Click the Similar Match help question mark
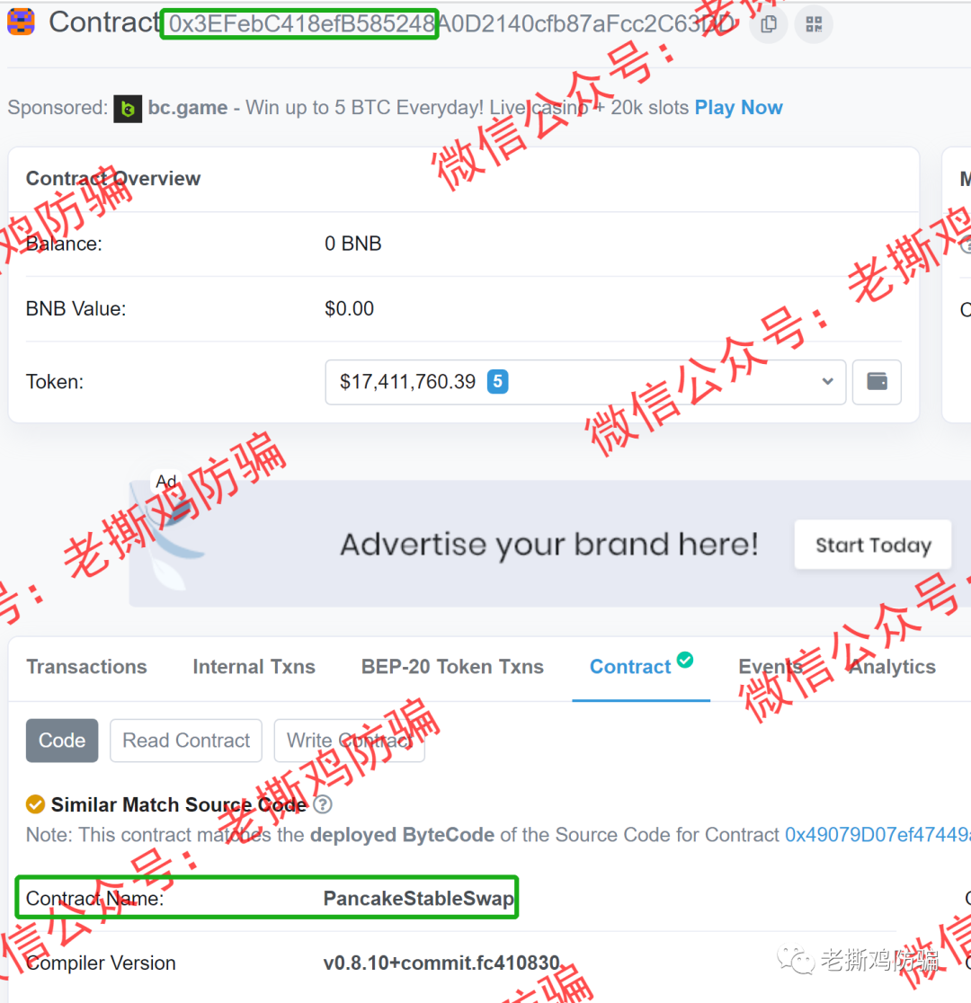 (x=324, y=804)
